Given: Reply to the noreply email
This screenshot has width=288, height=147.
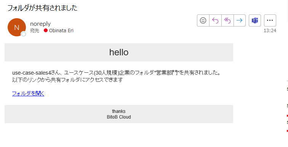Looking at the screenshot, I should (215, 20).
